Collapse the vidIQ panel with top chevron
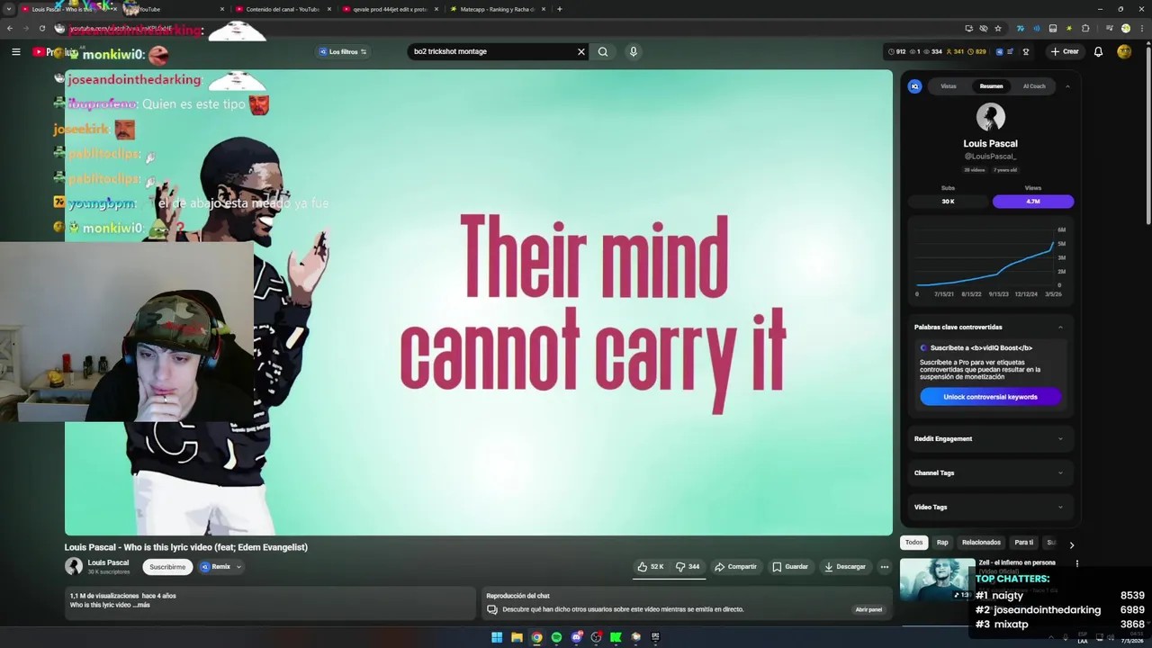Viewport: 1152px width, 648px height. pos(1067,86)
